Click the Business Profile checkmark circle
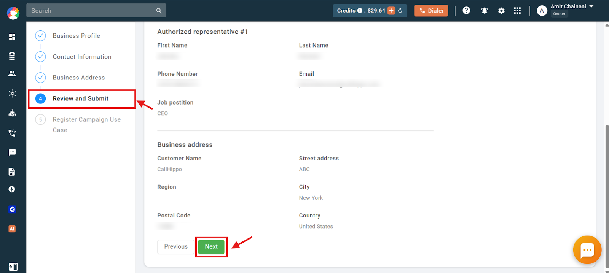The height and width of the screenshot is (273, 609). pyautogui.click(x=40, y=36)
